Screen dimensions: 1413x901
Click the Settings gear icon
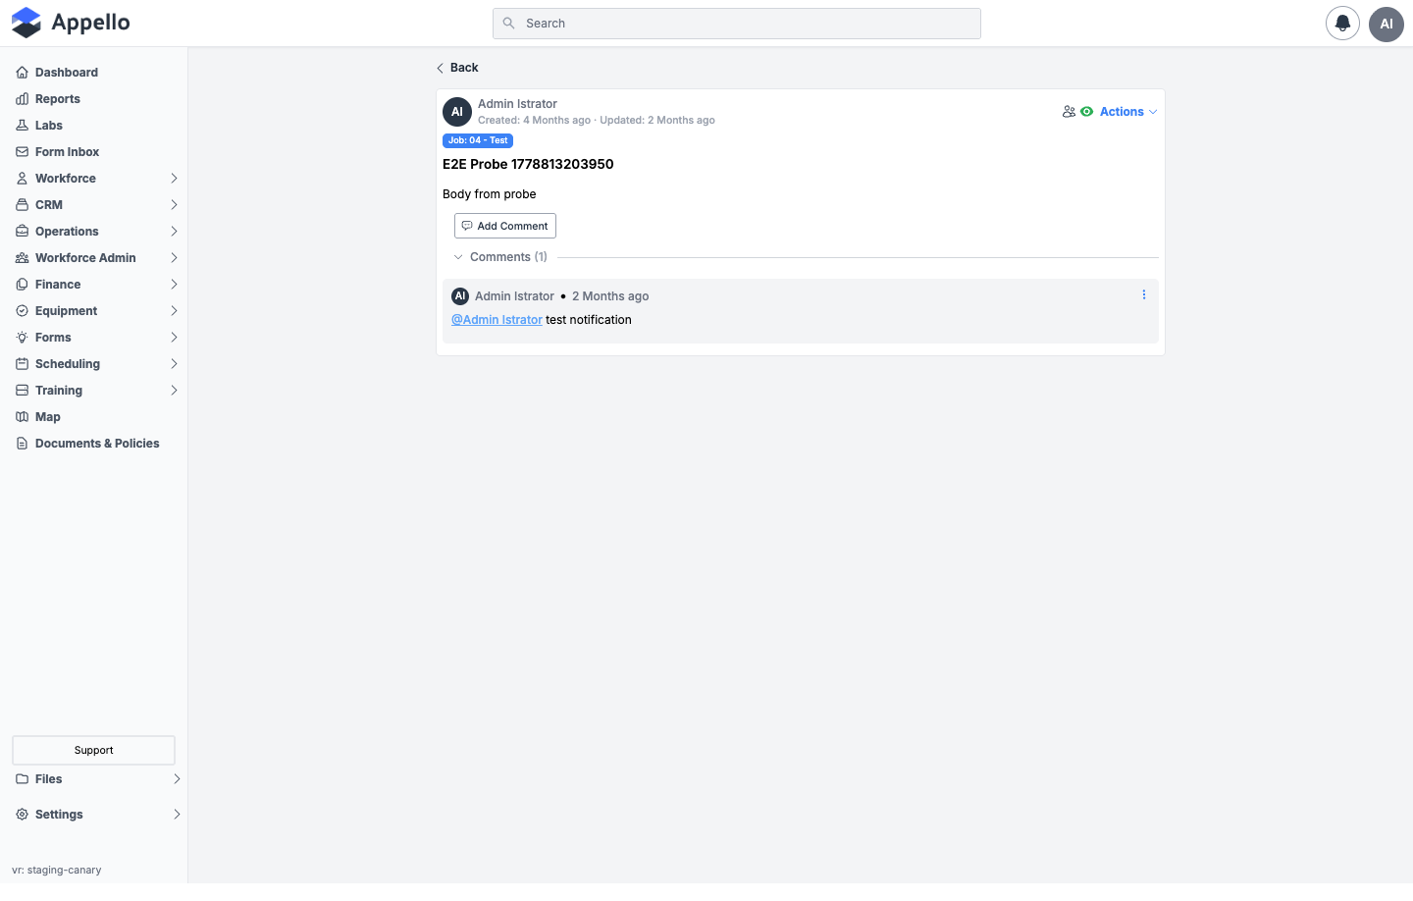click(22, 815)
